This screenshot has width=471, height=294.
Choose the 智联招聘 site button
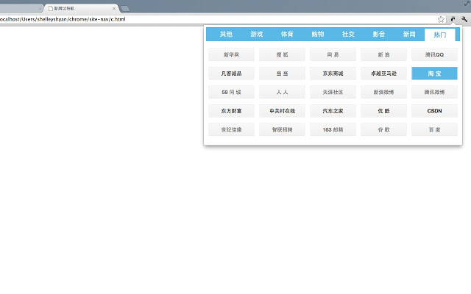pyautogui.click(x=282, y=129)
